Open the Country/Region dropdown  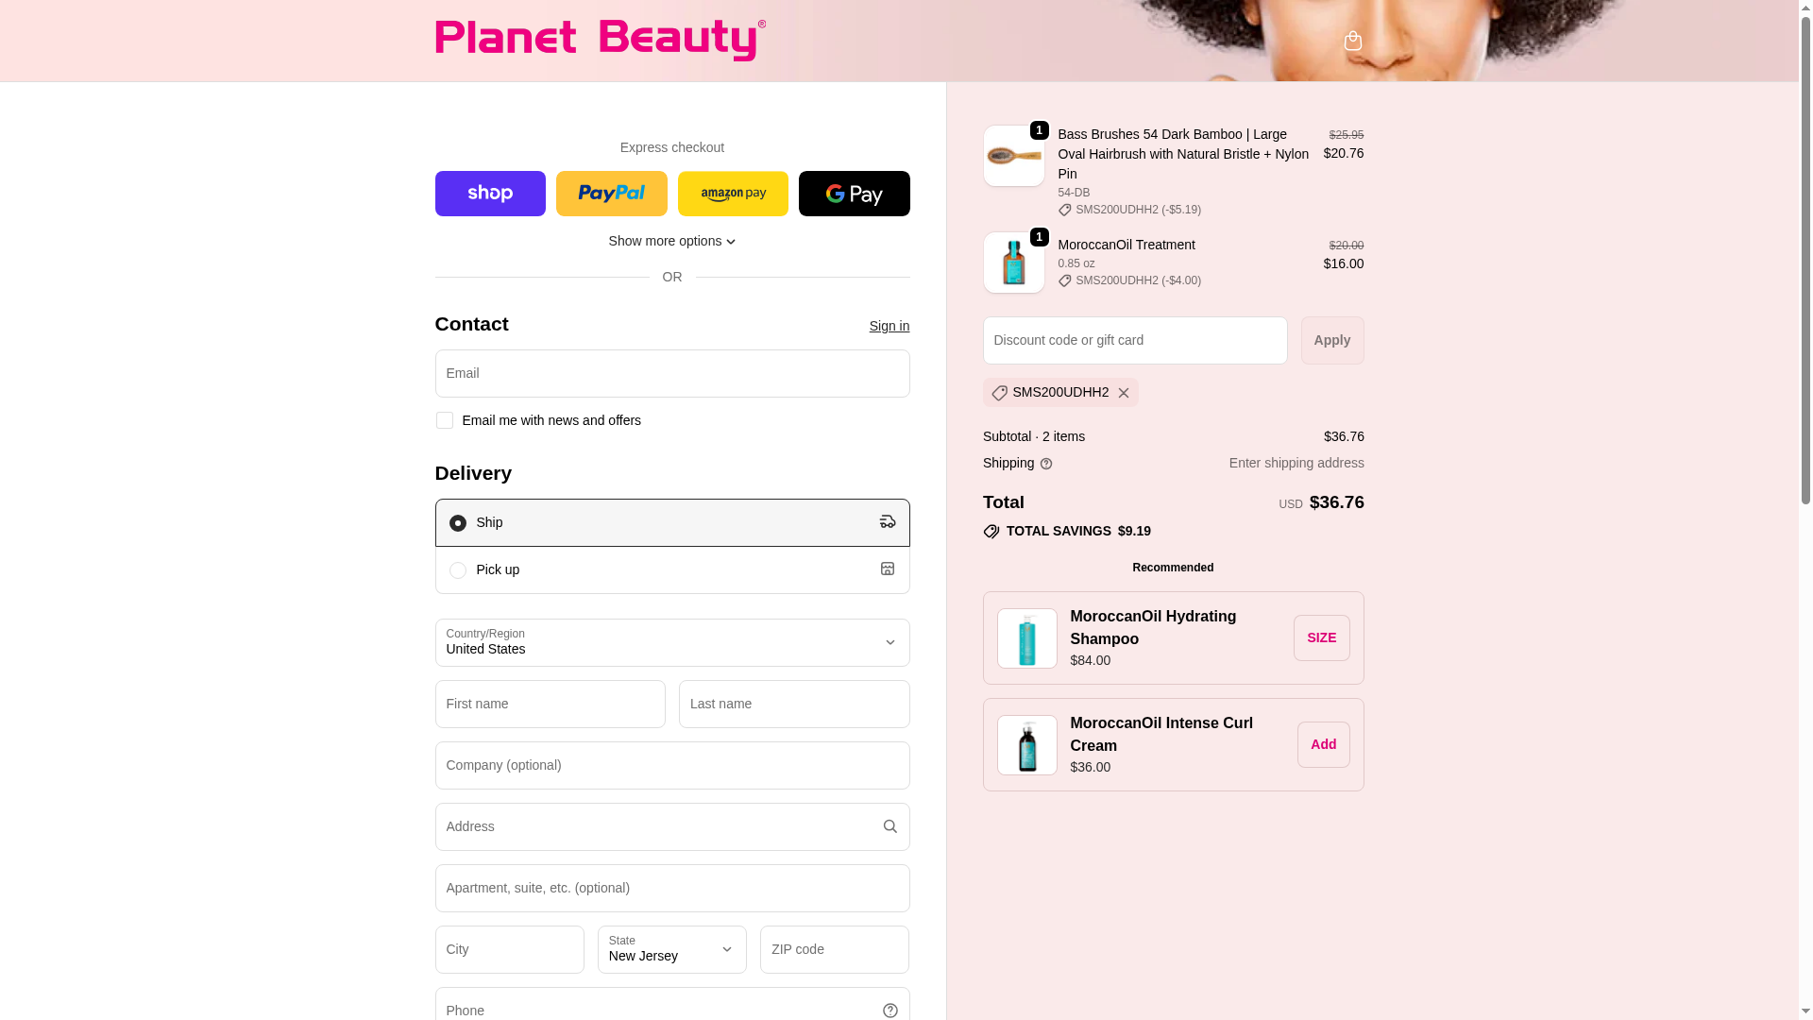[672, 642]
